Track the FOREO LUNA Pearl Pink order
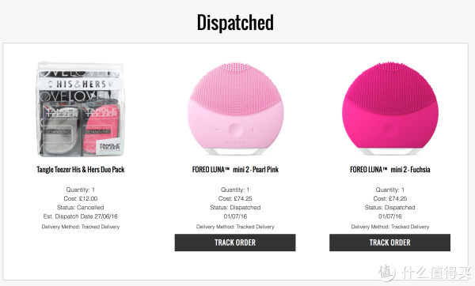The height and width of the screenshot is (286, 475). click(x=235, y=243)
